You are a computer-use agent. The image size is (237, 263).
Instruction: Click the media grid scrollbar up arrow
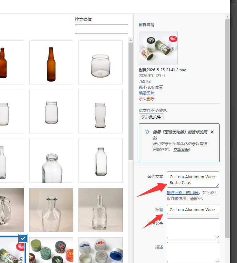130,40
